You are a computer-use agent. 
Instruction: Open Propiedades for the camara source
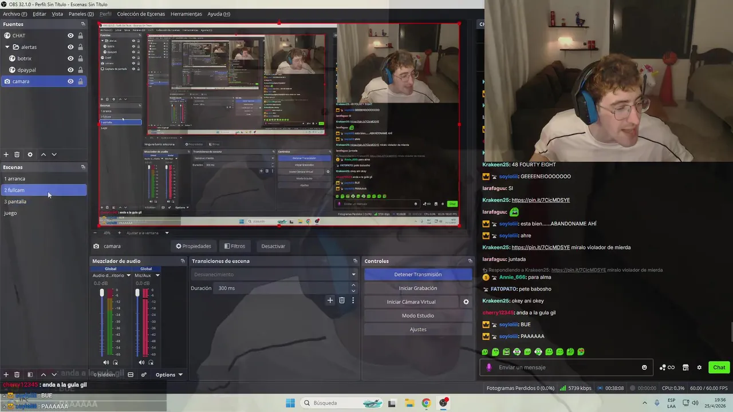click(x=194, y=246)
